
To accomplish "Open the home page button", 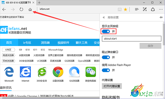I will tap(30, 10).
